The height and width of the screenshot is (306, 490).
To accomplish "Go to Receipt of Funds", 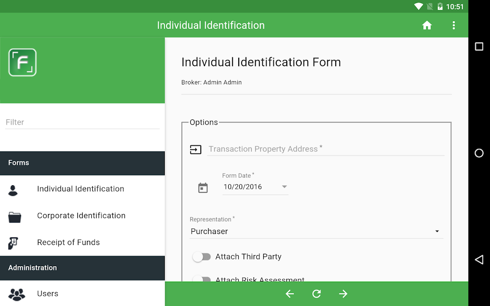I will (x=68, y=243).
